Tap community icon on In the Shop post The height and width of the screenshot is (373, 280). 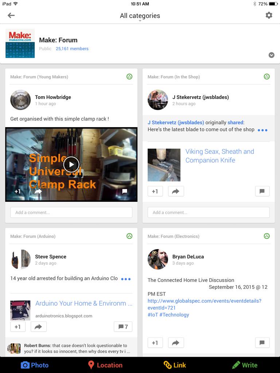[267, 76]
